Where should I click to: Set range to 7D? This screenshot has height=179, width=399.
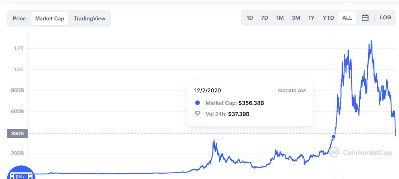[x=264, y=18]
